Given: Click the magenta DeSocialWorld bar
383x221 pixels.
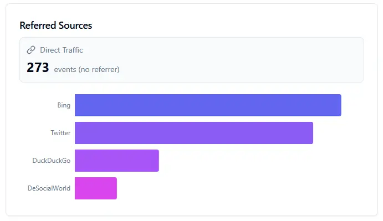Looking at the screenshot, I should [96, 188].
